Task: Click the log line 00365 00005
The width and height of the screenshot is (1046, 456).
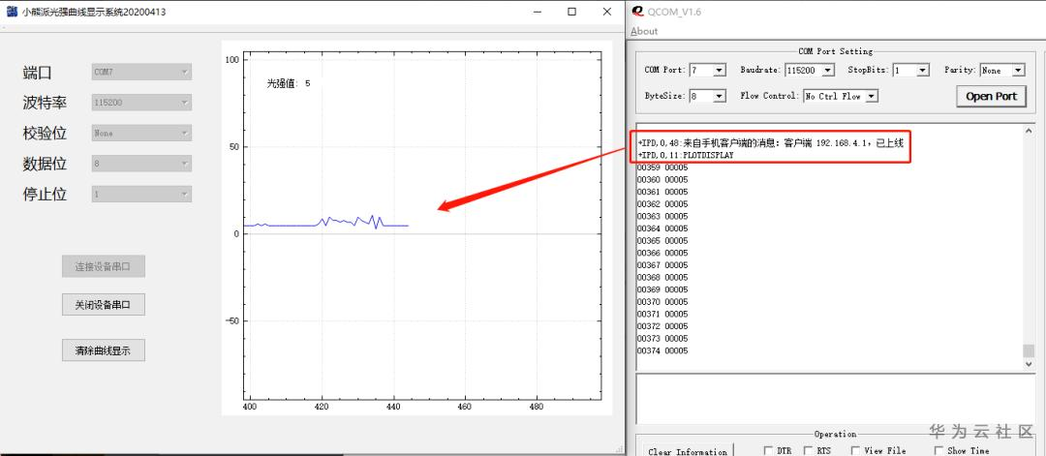Action: tap(661, 241)
